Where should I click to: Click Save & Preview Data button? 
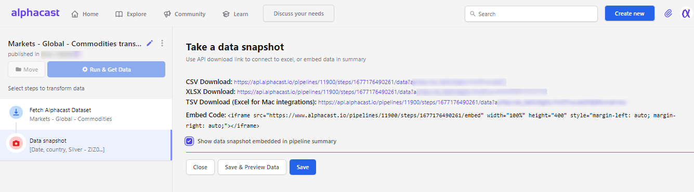pyautogui.click(x=252, y=167)
